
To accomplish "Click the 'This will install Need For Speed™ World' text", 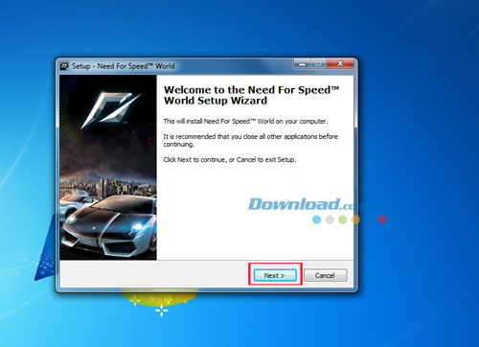I will [245, 121].
